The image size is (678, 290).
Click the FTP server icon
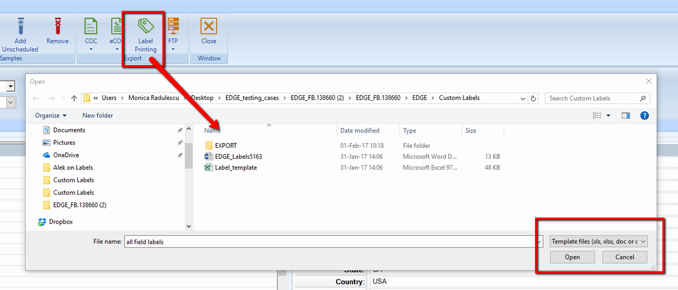[173, 26]
